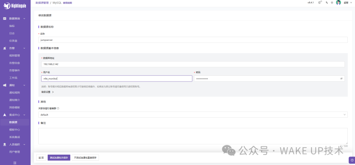
Task: Open 仪表盘 in the sidebar
Action: pyautogui.click(x=13, y=41)
